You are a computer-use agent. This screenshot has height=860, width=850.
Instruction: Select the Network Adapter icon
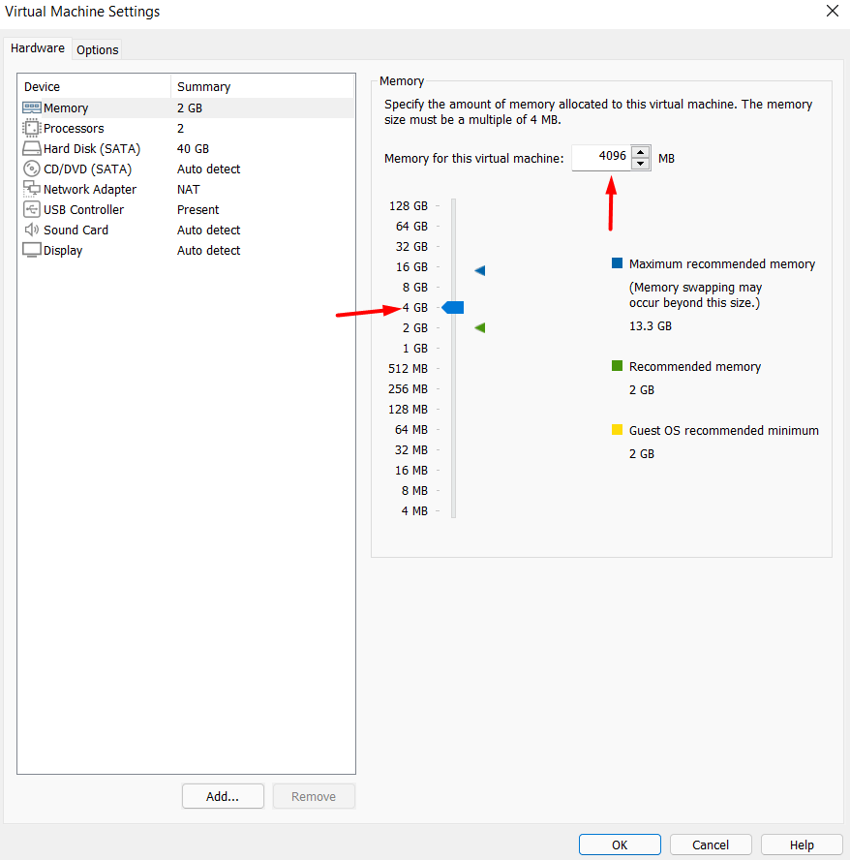31,190
